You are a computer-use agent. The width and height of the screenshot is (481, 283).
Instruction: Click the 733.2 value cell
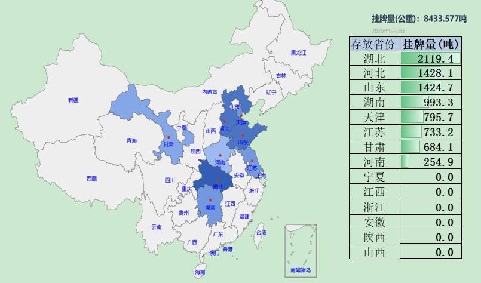[x=431, y=132]
